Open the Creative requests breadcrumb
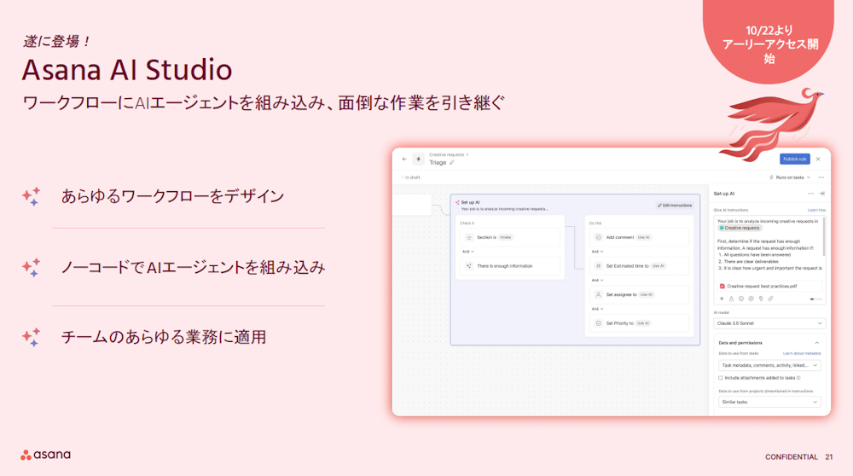The image size is (853, 476). [x=447, y=154]
